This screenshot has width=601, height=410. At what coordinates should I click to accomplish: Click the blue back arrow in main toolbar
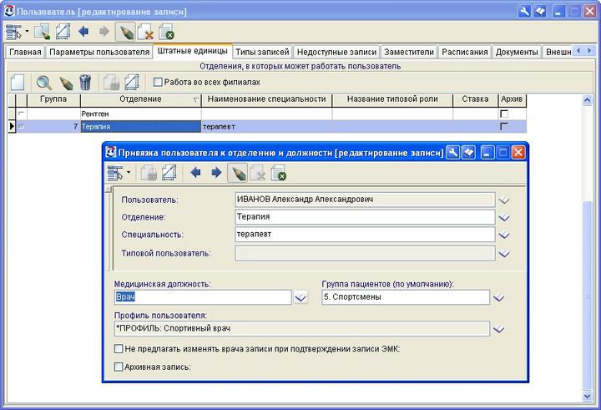pos(83,32)
